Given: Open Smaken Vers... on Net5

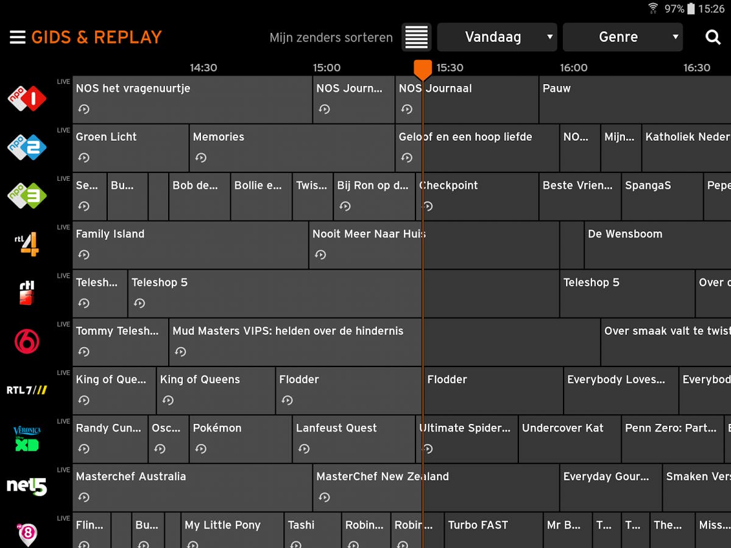Looking at the screenshot, I should [697, 488].
